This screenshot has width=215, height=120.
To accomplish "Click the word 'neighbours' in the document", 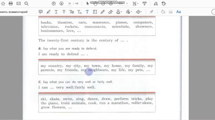I will 98,70.
